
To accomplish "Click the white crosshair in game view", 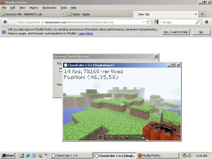I will (122, 104).
